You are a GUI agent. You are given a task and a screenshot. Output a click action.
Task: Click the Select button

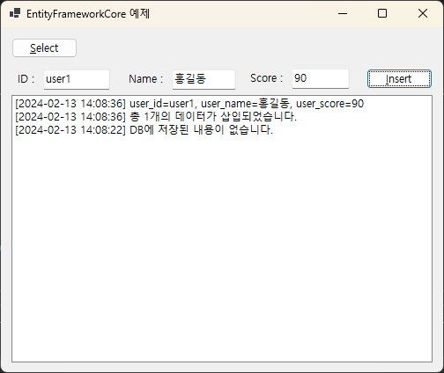tap(44, 48)
